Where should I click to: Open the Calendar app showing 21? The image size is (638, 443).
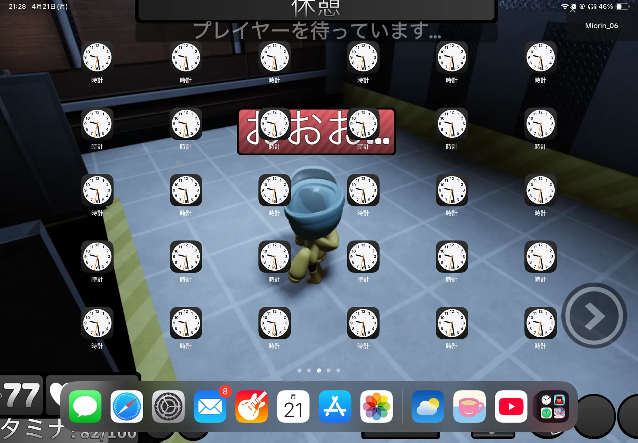(293, 406)
